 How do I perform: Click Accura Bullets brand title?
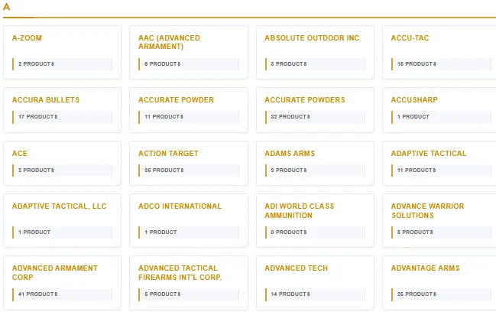(46, 100)
